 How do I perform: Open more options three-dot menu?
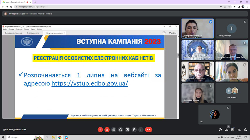tap(141, 130)
